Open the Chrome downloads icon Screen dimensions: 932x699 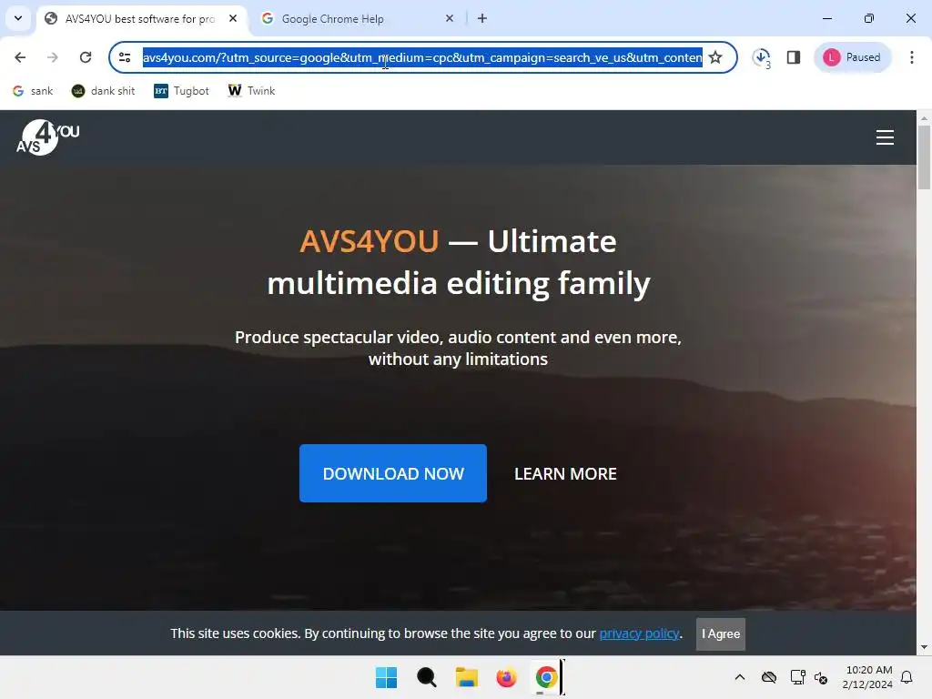pyautogui.click(x=762, y=57)
